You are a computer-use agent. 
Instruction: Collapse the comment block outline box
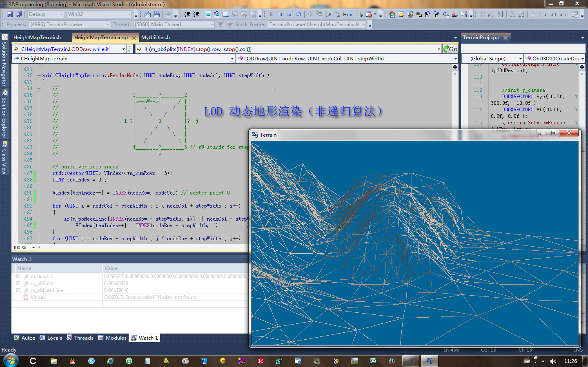point(38,88)
